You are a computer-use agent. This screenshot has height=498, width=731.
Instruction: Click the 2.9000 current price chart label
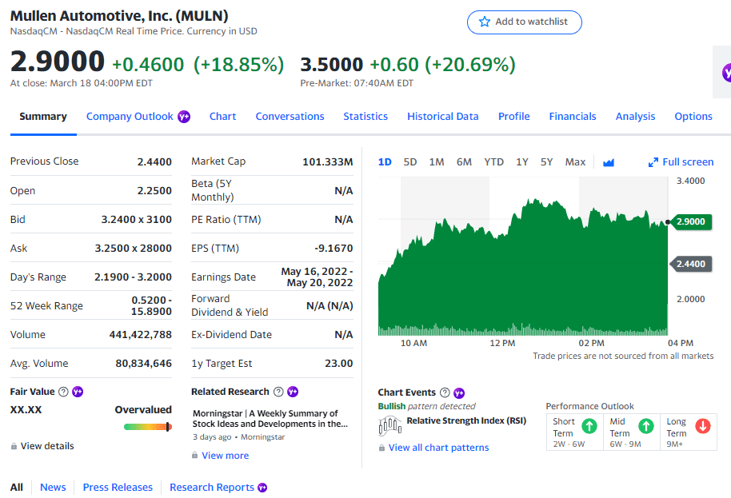coord(690,221)
